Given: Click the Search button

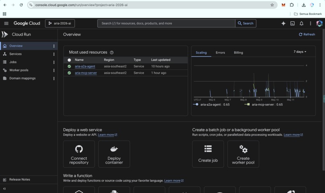Looking at the screenshot, I should (246, 23).
